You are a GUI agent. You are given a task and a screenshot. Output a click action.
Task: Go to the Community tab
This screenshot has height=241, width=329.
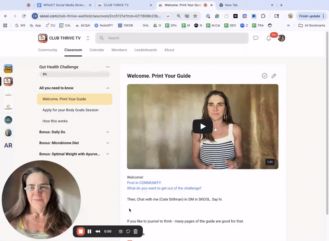click(x=48, y=50)
